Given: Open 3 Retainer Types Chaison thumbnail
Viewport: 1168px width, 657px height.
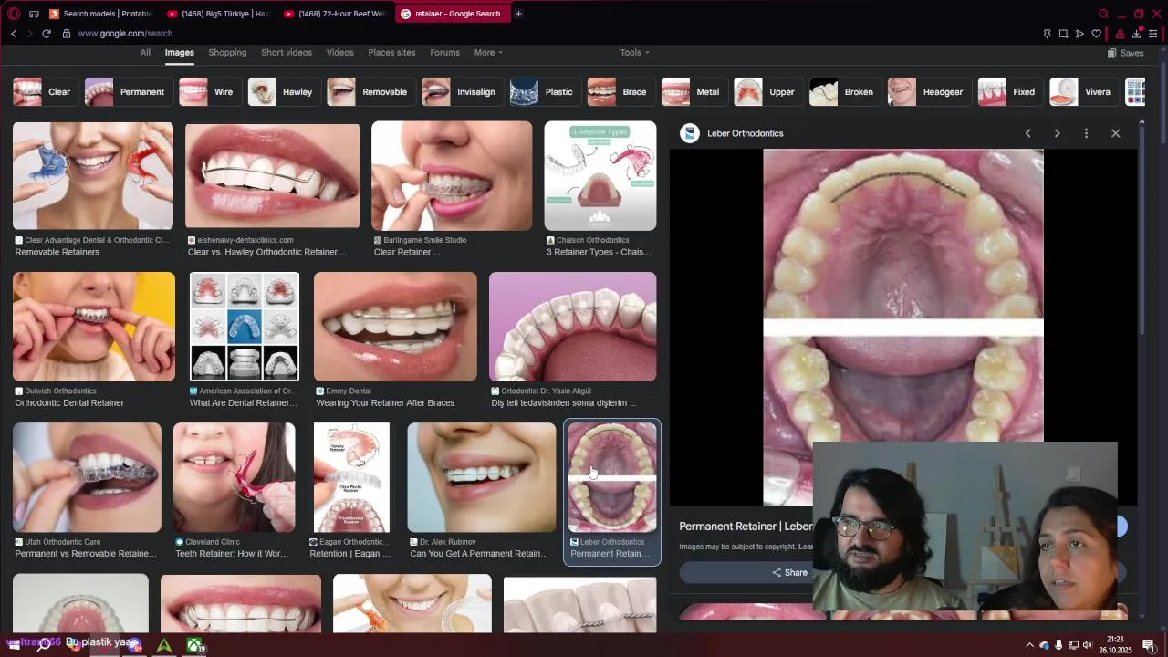Looking at the screenshot, I should point(600,175).
